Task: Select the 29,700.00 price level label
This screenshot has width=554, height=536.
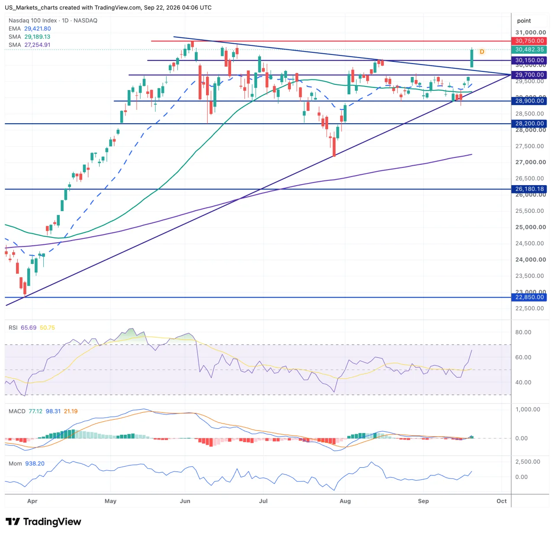Action: coord(529,75)
